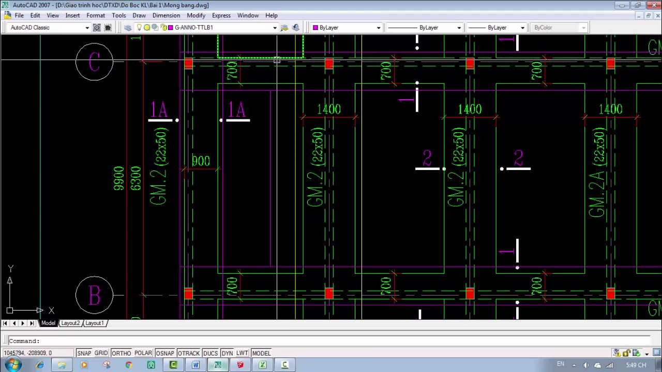The height and width of the screenshot is (372, 662).
Task: Click the AutoCAD document icon beside File
Action: coord(7,16)
